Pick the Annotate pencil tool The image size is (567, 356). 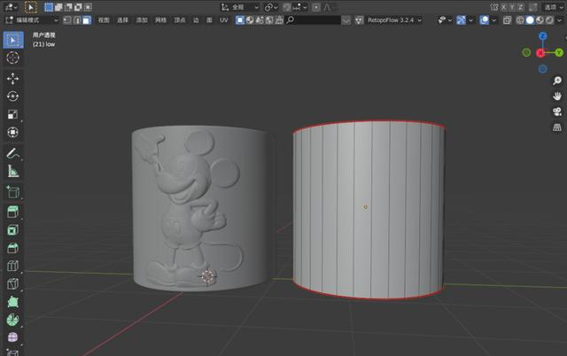pyautogui.click(x=13, y=154)
